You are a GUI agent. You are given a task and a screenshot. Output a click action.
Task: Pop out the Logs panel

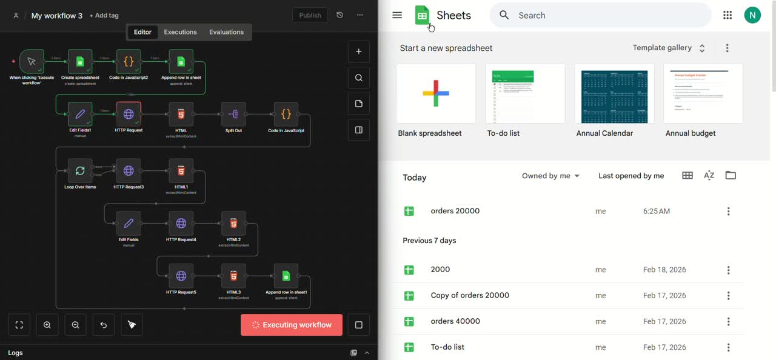tap(353, 353)
